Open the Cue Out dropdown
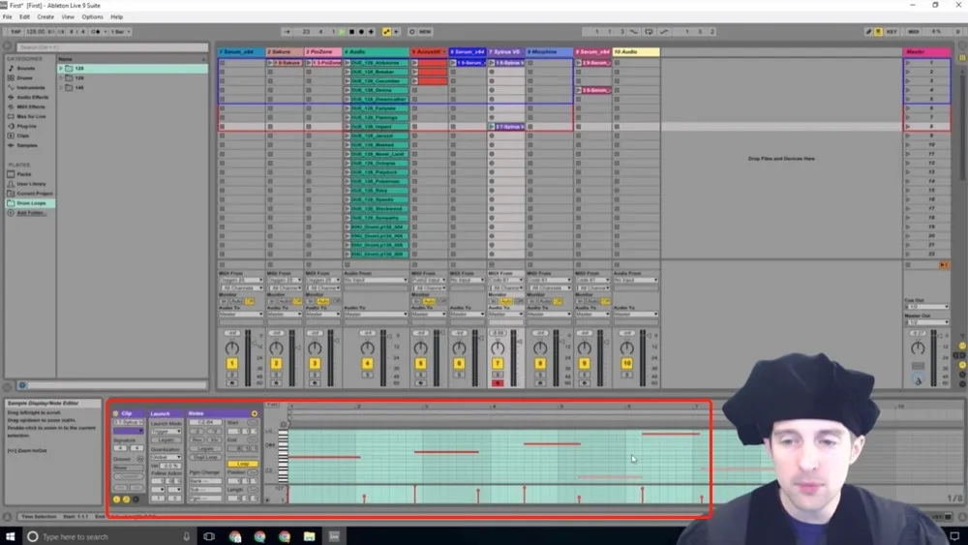968x545 pixels. click(926, 307)
